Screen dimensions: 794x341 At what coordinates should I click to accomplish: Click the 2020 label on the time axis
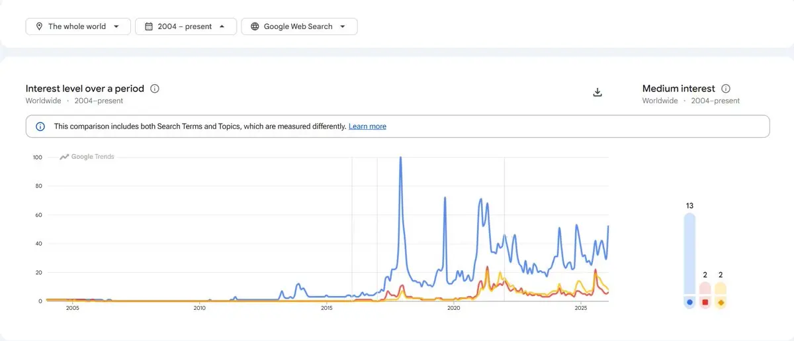click(454, 308)
